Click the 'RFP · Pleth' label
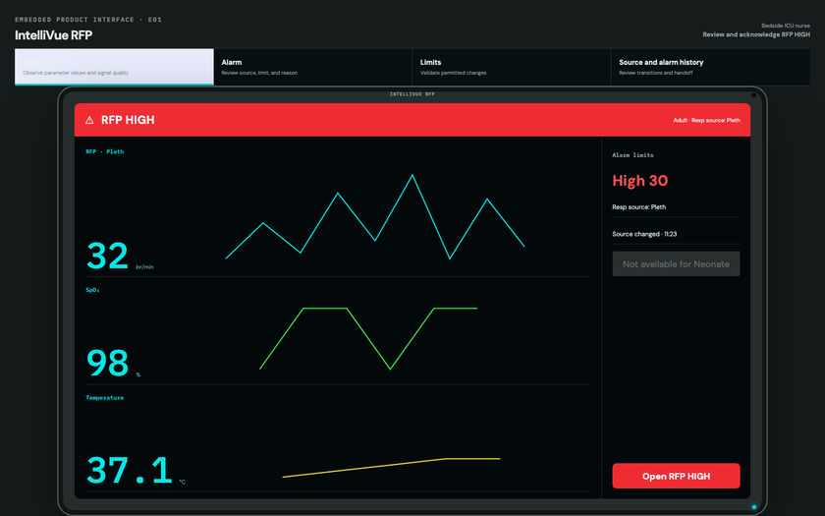 105,151
